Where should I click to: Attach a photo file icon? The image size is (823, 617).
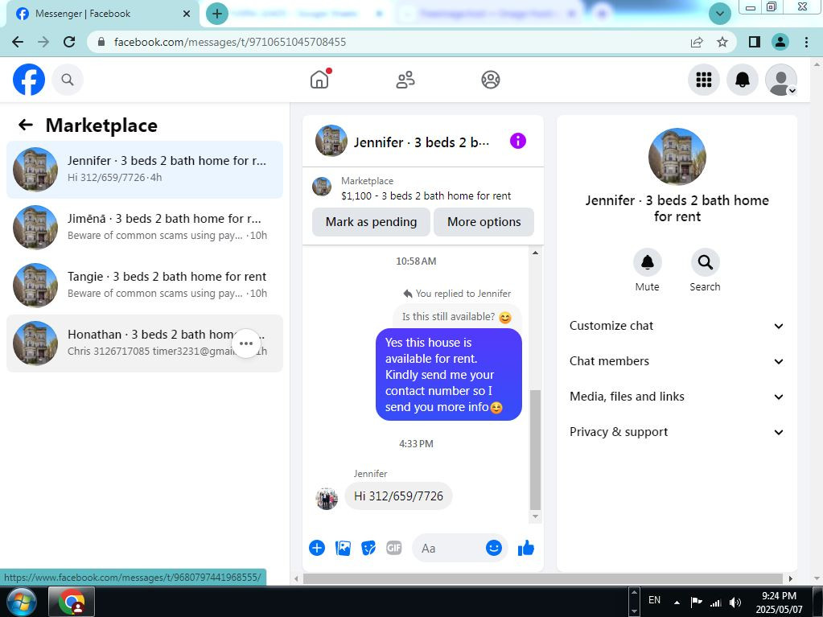point(343,549)
